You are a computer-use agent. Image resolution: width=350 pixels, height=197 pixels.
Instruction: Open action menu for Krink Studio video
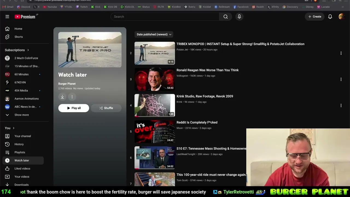[x=341, y=105]
